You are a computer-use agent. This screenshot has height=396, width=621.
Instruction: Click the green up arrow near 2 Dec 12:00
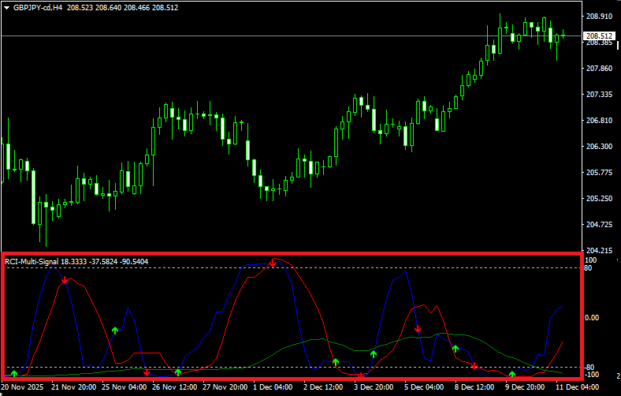click(336, 361)
